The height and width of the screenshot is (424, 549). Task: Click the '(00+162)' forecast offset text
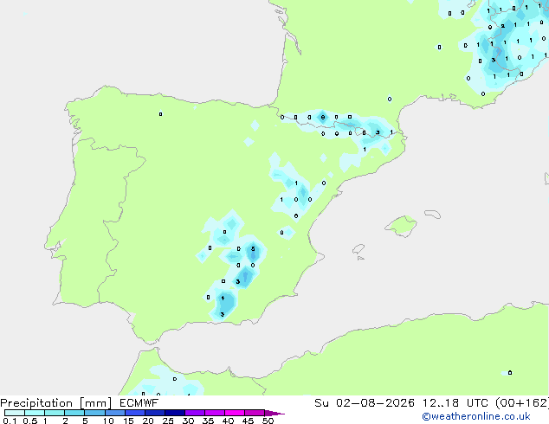tap(521, 403)
